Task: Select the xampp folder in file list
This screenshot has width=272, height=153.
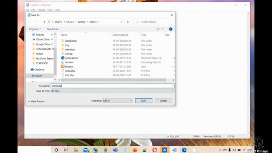Action: tap(69, 54)
